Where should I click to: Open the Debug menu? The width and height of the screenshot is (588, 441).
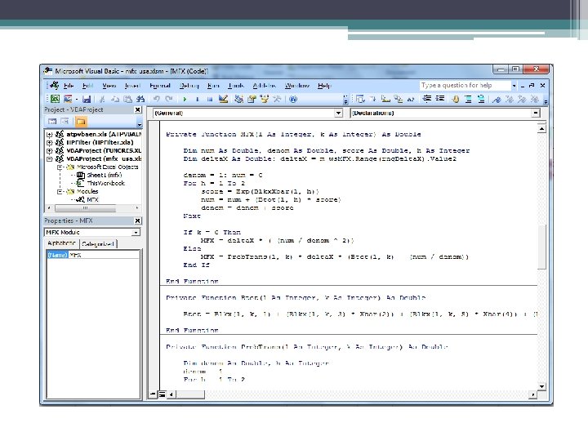click(189, 86)
